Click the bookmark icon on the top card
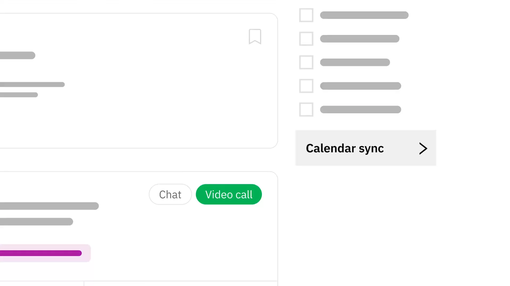This screenshot has width=510, height=286. 255,36
